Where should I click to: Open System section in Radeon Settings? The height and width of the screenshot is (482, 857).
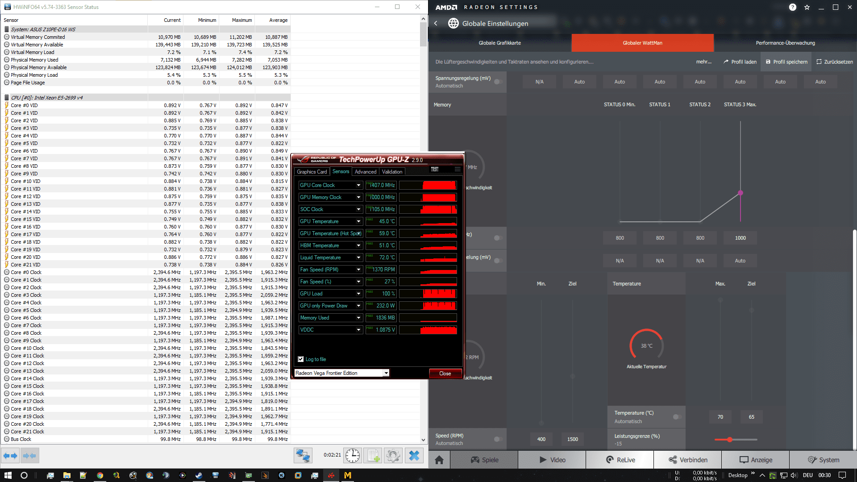pyautogui.click(x=823, y=460)
